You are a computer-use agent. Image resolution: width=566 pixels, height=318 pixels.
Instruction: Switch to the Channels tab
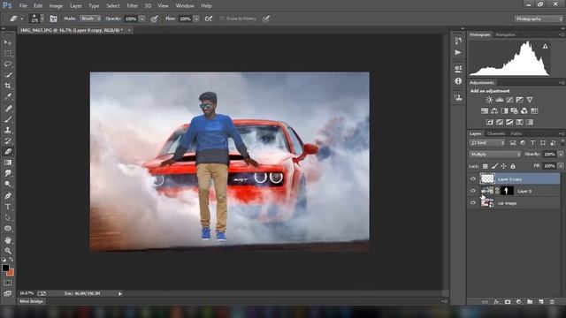(496, 133)
